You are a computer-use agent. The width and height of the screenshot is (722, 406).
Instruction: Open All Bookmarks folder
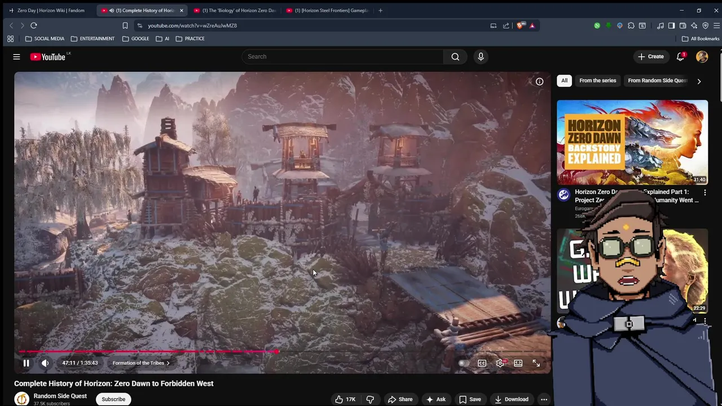[x=701, y=38]
